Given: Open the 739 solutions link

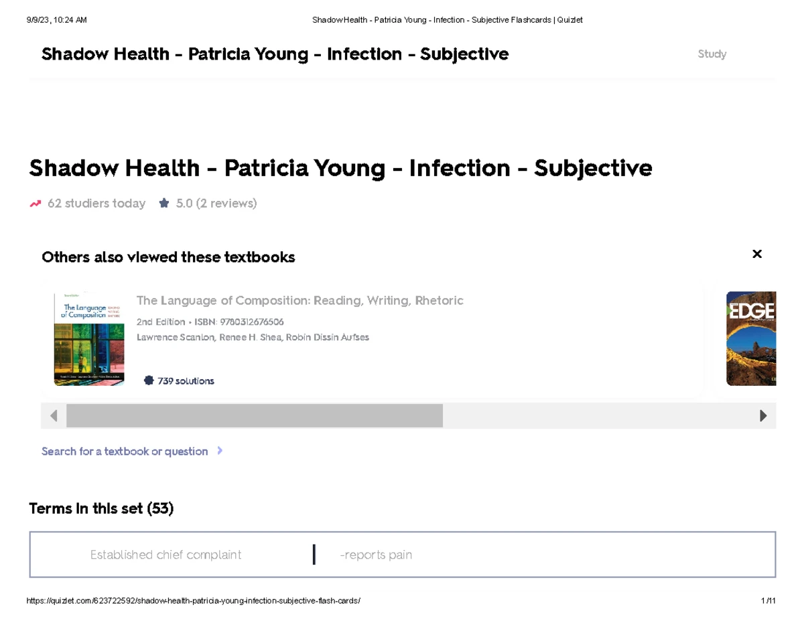Looking at the screenshot, I should 186,381.
